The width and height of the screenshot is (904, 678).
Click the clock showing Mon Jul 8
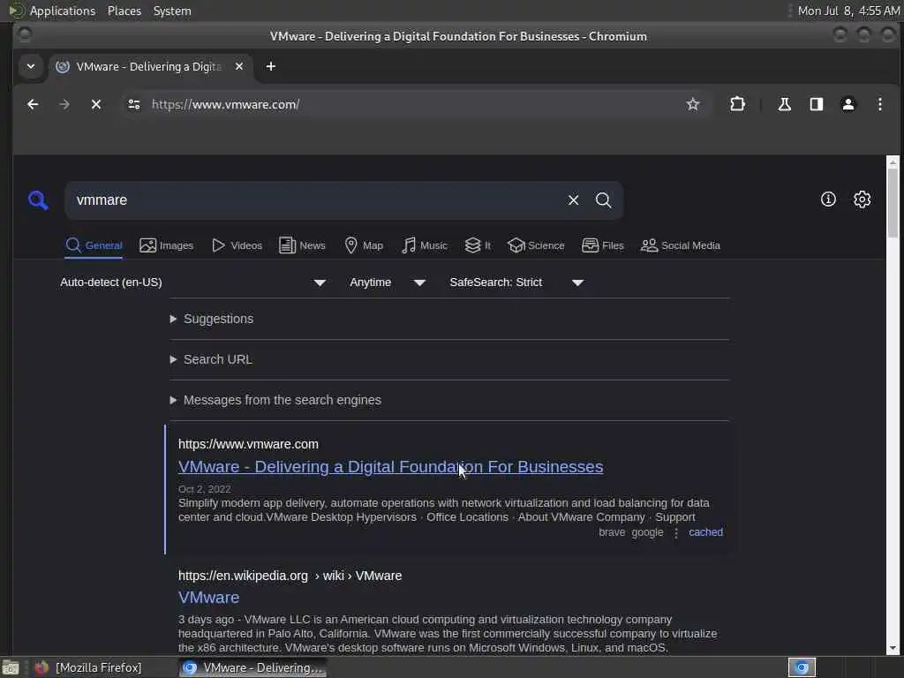pyautogui.click(x=848, y=11)
